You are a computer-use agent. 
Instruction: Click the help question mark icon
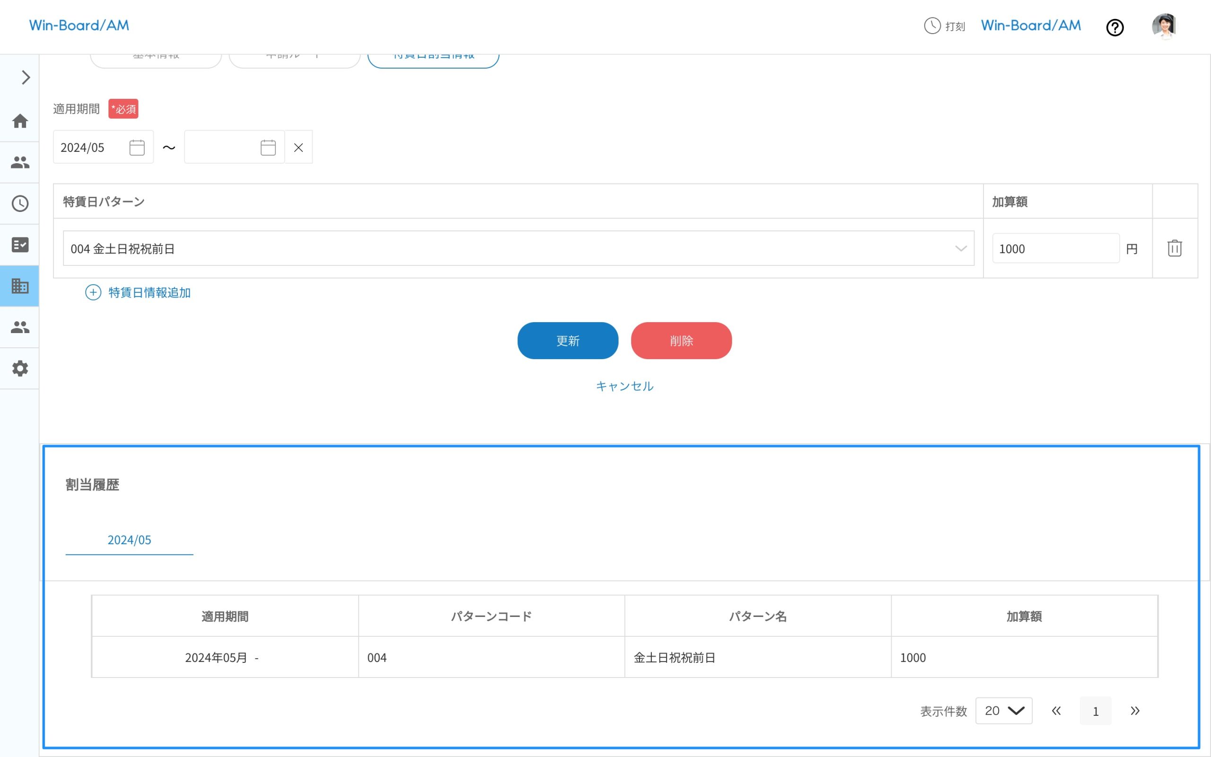click(1115, 27)
